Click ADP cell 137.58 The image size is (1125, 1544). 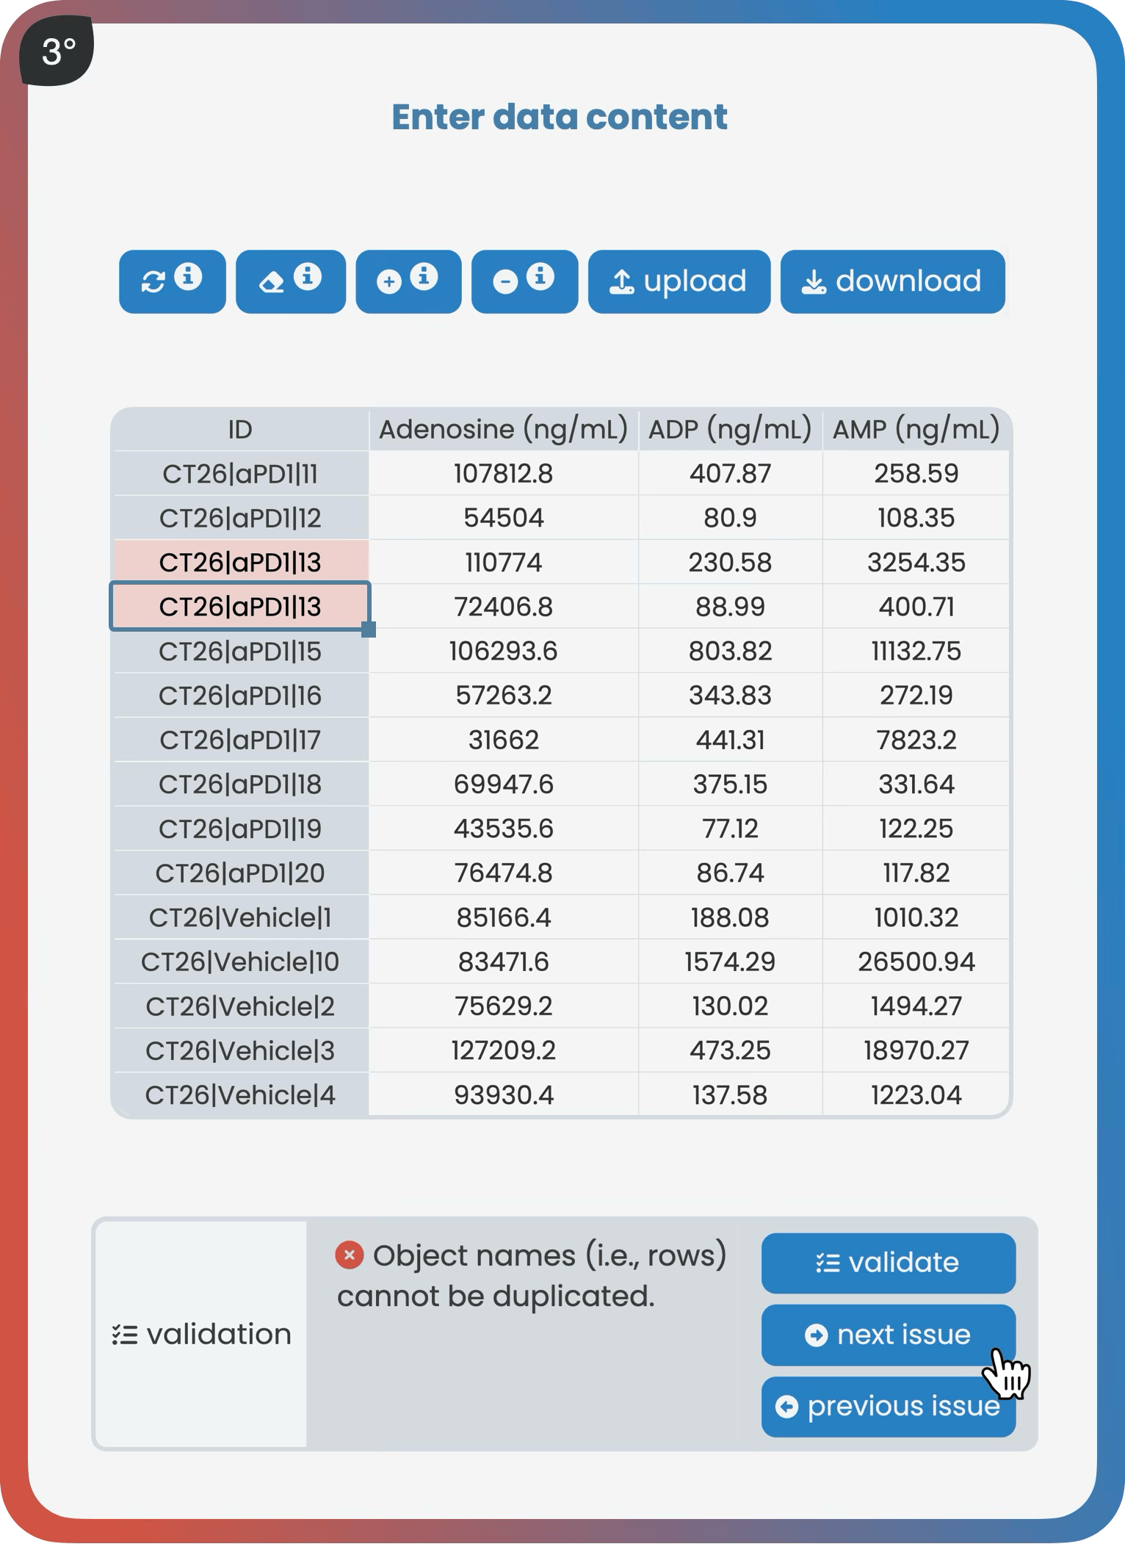[731, 1095]
